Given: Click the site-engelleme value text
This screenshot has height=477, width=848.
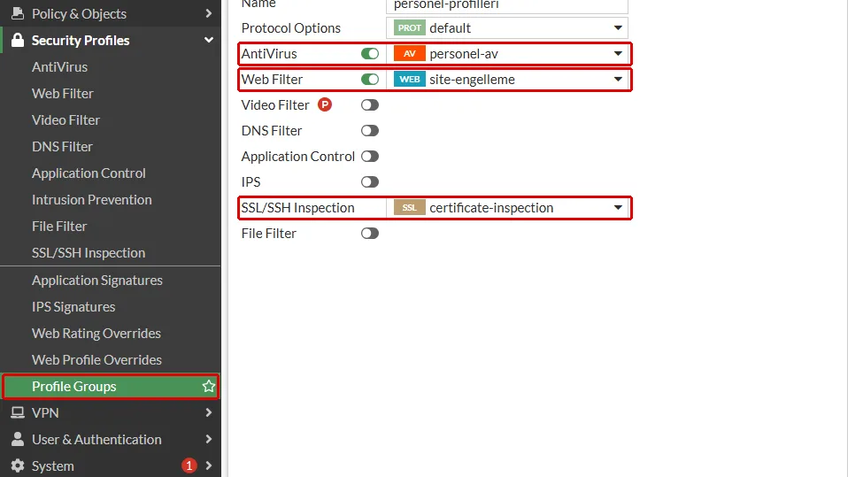Looking at the screenshot, I should pos(472,80).
